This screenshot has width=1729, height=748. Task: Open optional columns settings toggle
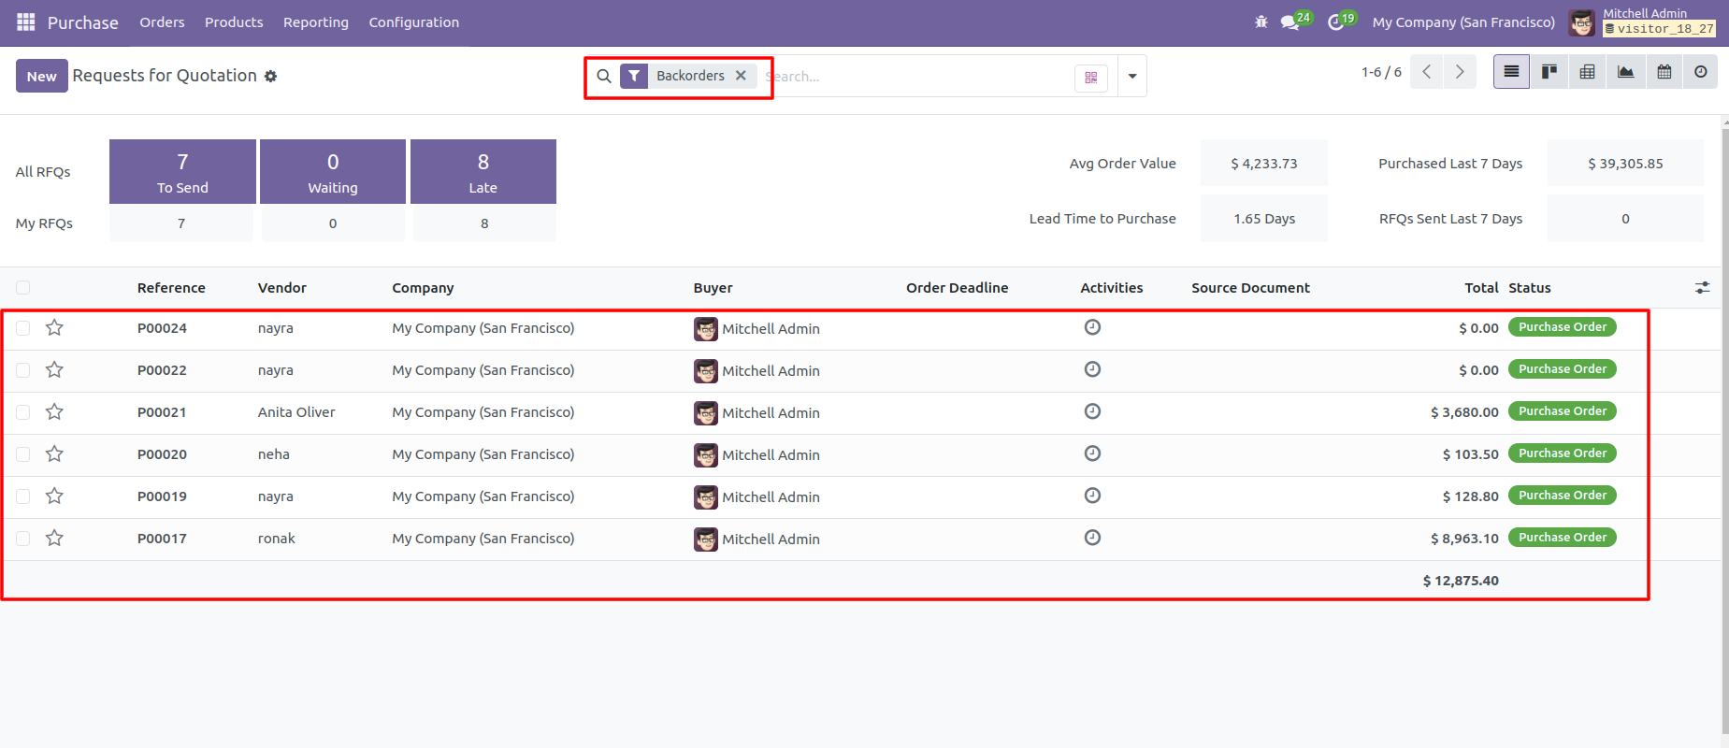[1702, 288]
